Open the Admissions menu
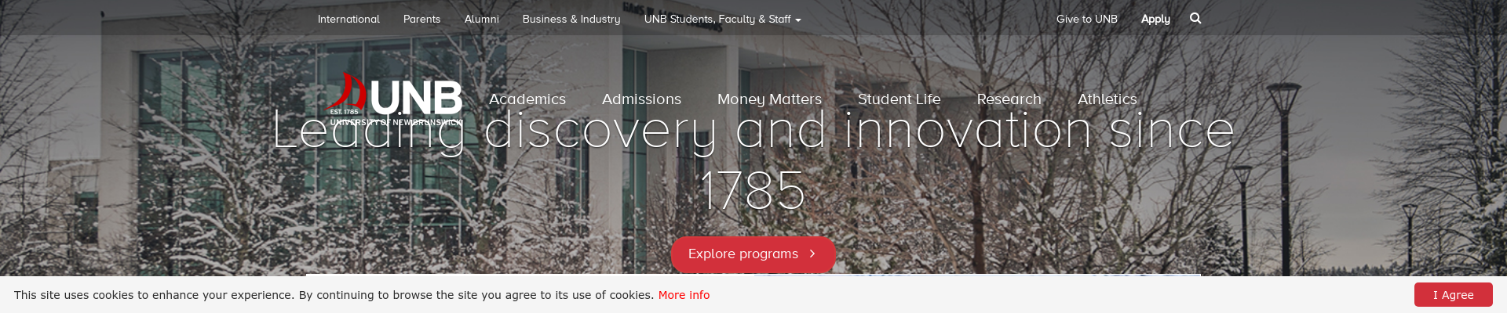The width and height of the screenshot is (1507, 313). (641, 99)
